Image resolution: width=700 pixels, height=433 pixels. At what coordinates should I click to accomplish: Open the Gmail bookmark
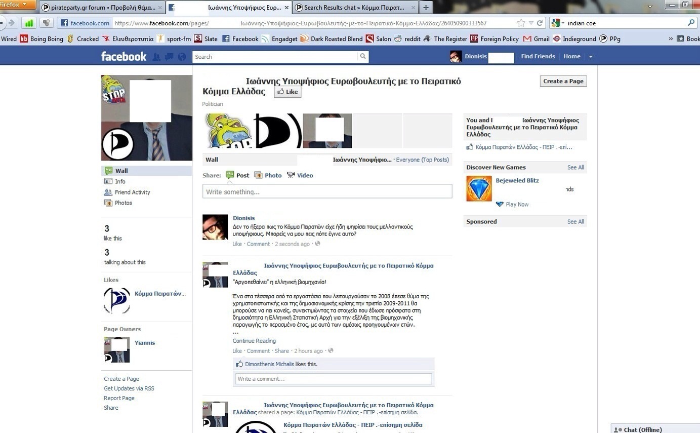(x=537, y=38)
